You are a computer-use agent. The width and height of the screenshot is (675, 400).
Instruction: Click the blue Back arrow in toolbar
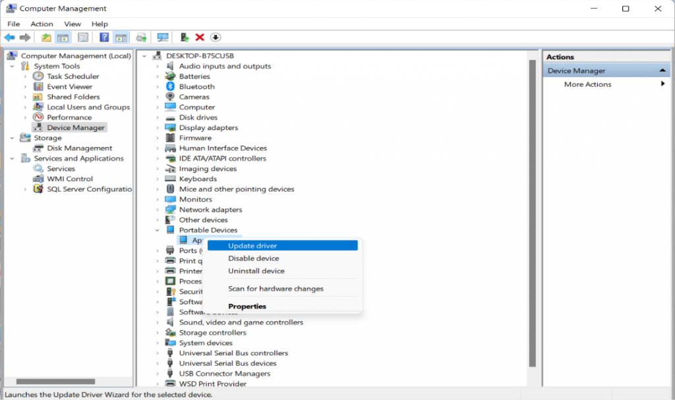click(9, 38)
